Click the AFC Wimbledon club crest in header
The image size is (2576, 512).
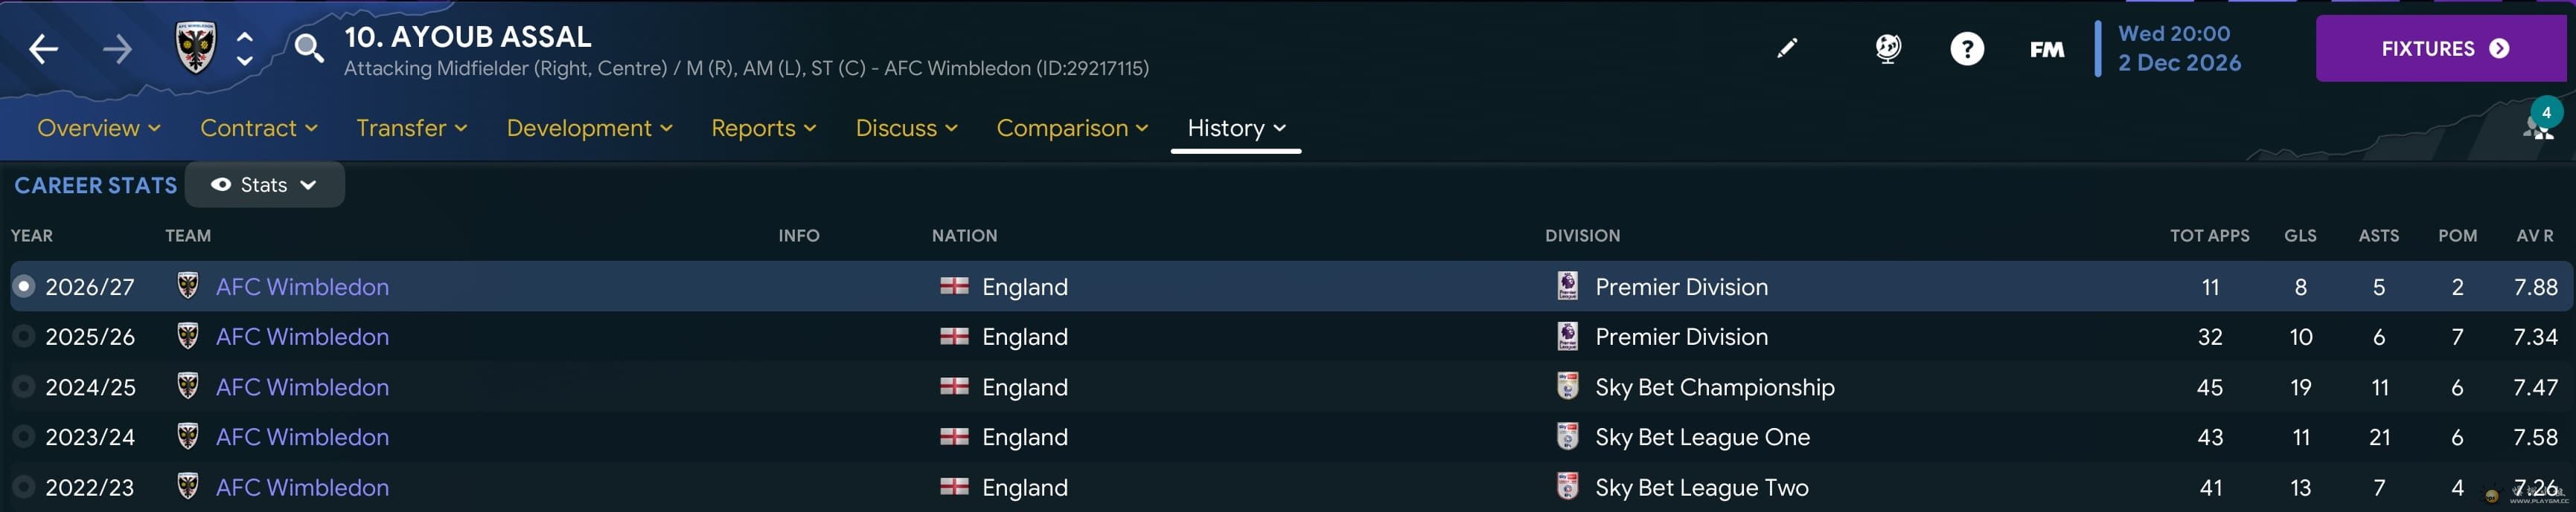point(195,48)
